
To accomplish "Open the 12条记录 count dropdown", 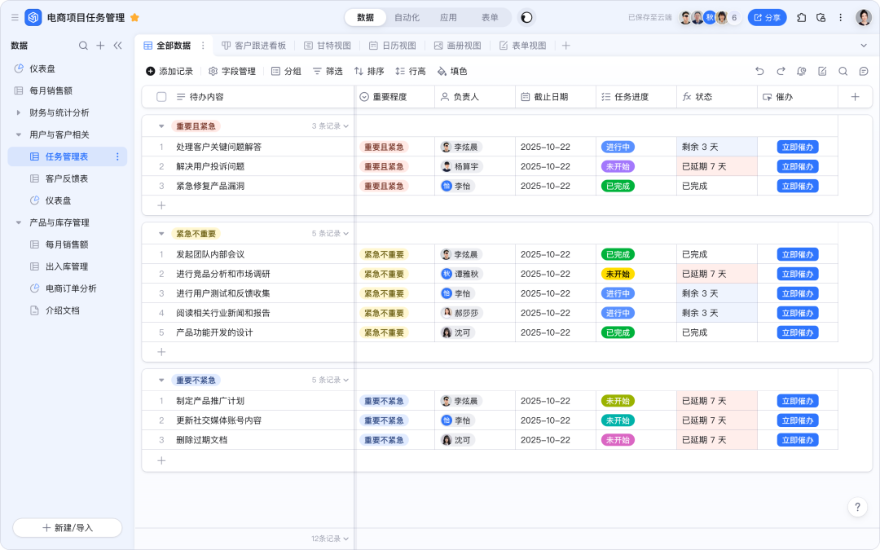I will [329, 539].
